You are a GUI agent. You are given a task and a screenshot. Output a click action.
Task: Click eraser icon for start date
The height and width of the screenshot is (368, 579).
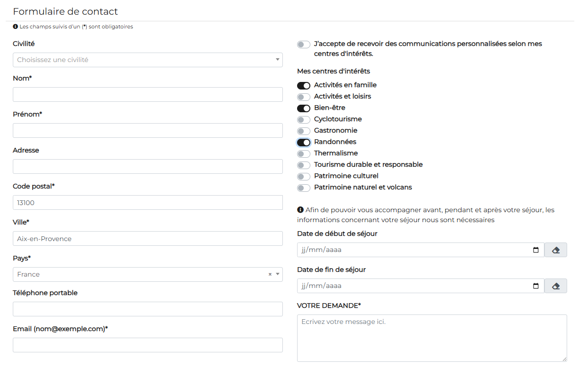coord(556,250)
